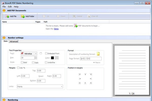Select the top-right margin position

point(91,75)
